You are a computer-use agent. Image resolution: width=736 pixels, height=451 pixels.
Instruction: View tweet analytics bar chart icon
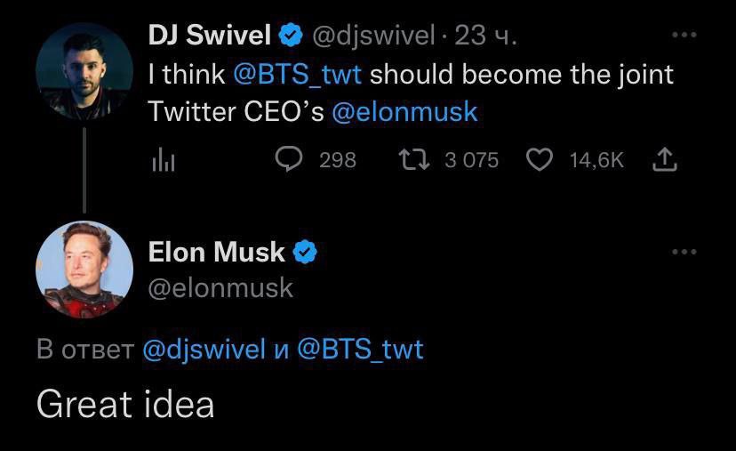(163, 160)
